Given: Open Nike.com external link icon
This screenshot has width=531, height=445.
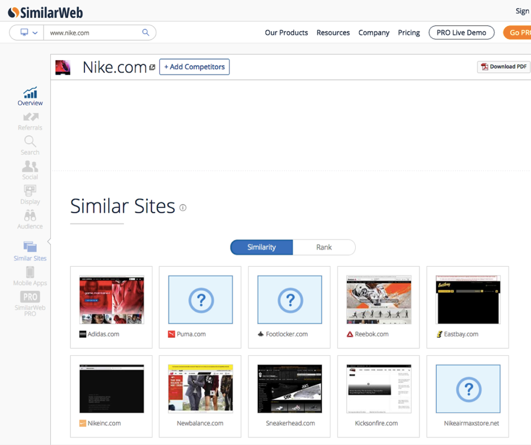Looking at the screenshot, I should (x=152, y=67).
